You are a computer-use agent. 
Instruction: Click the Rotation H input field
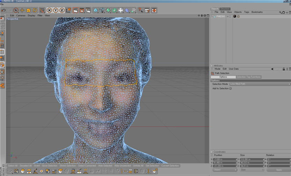pos(279,160)
